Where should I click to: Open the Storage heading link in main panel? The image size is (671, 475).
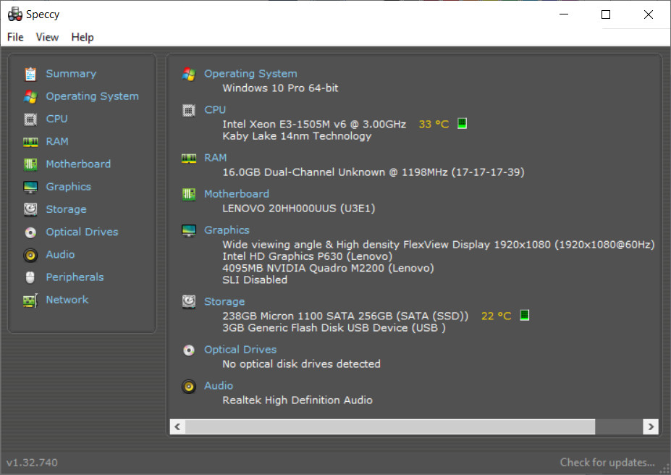coord(224,302)
